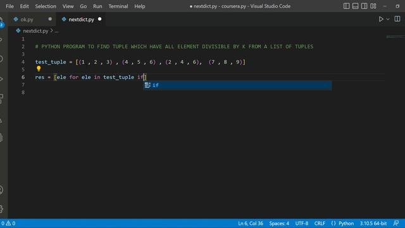Viewport: 405px width, 228px height.
Task: Open the Go menu
Action: pos(83,6)
